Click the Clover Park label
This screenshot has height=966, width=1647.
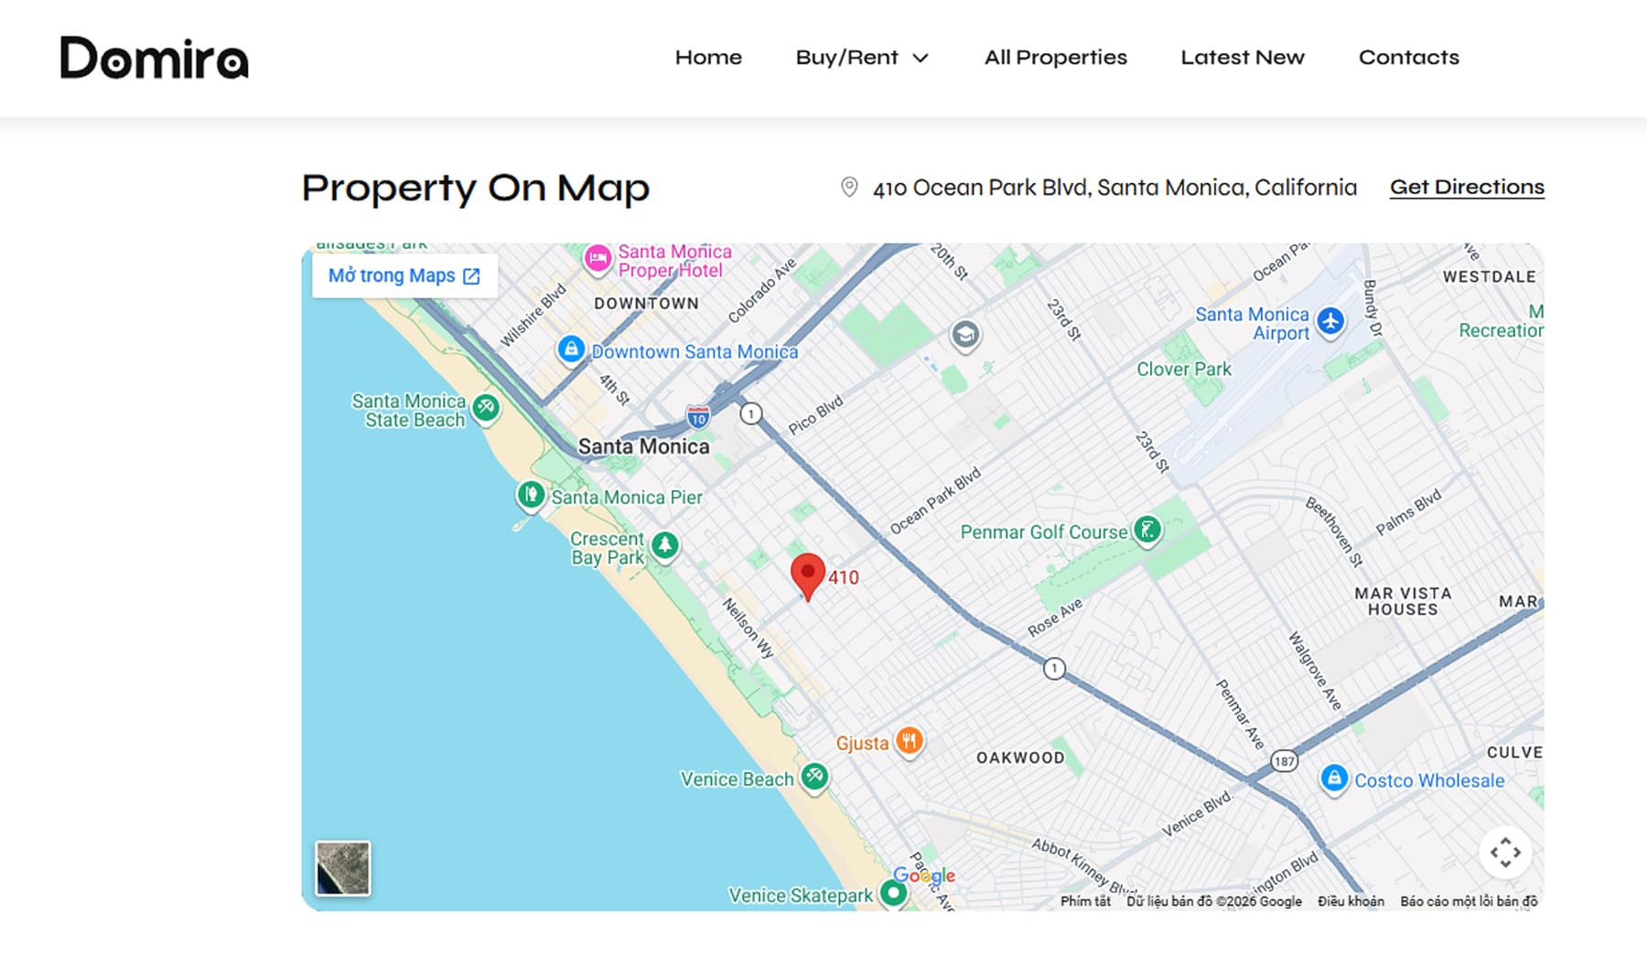tap(1184, 370)
